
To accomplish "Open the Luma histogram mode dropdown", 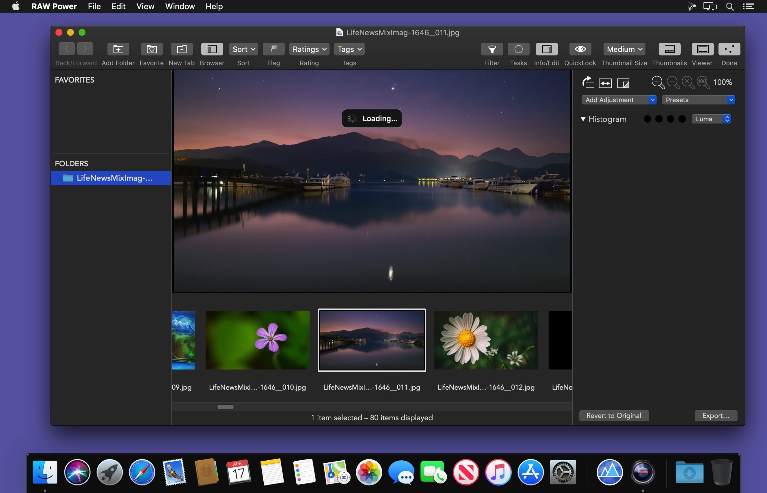I will click(711, 119).
